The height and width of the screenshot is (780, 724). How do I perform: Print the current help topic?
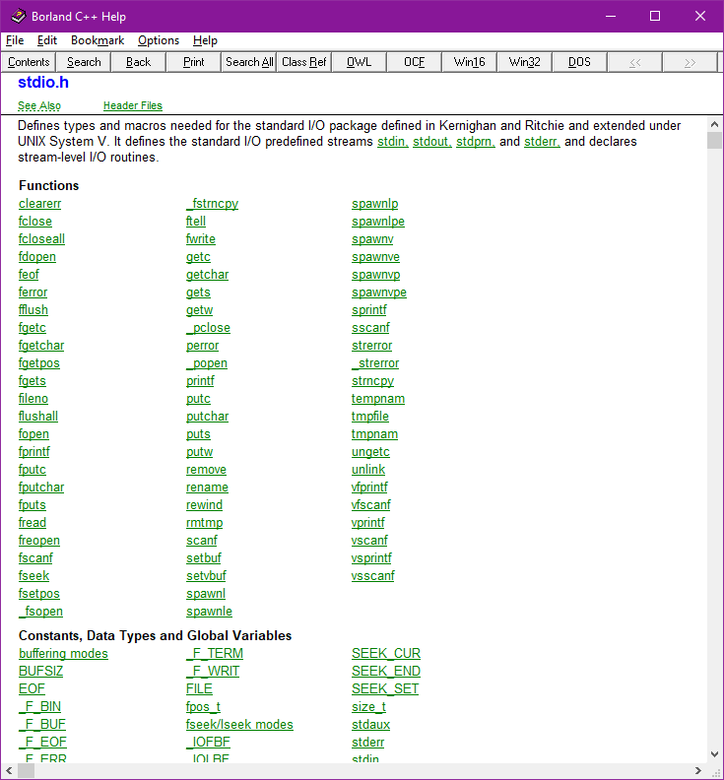click(x=194, y=62)
